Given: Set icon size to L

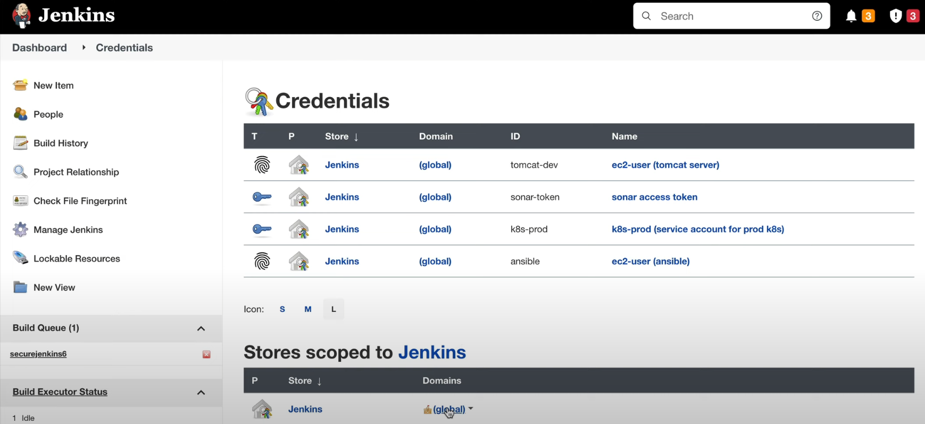Looking at the screenshot, I should (334, 309).
